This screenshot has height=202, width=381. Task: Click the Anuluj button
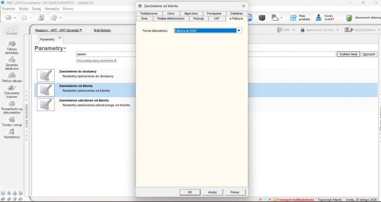pyautogui.click(x=212, y=192)
